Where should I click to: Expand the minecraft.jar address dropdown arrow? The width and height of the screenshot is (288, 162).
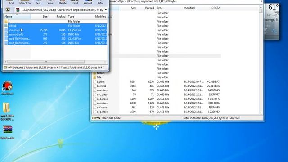pos(261,1)
